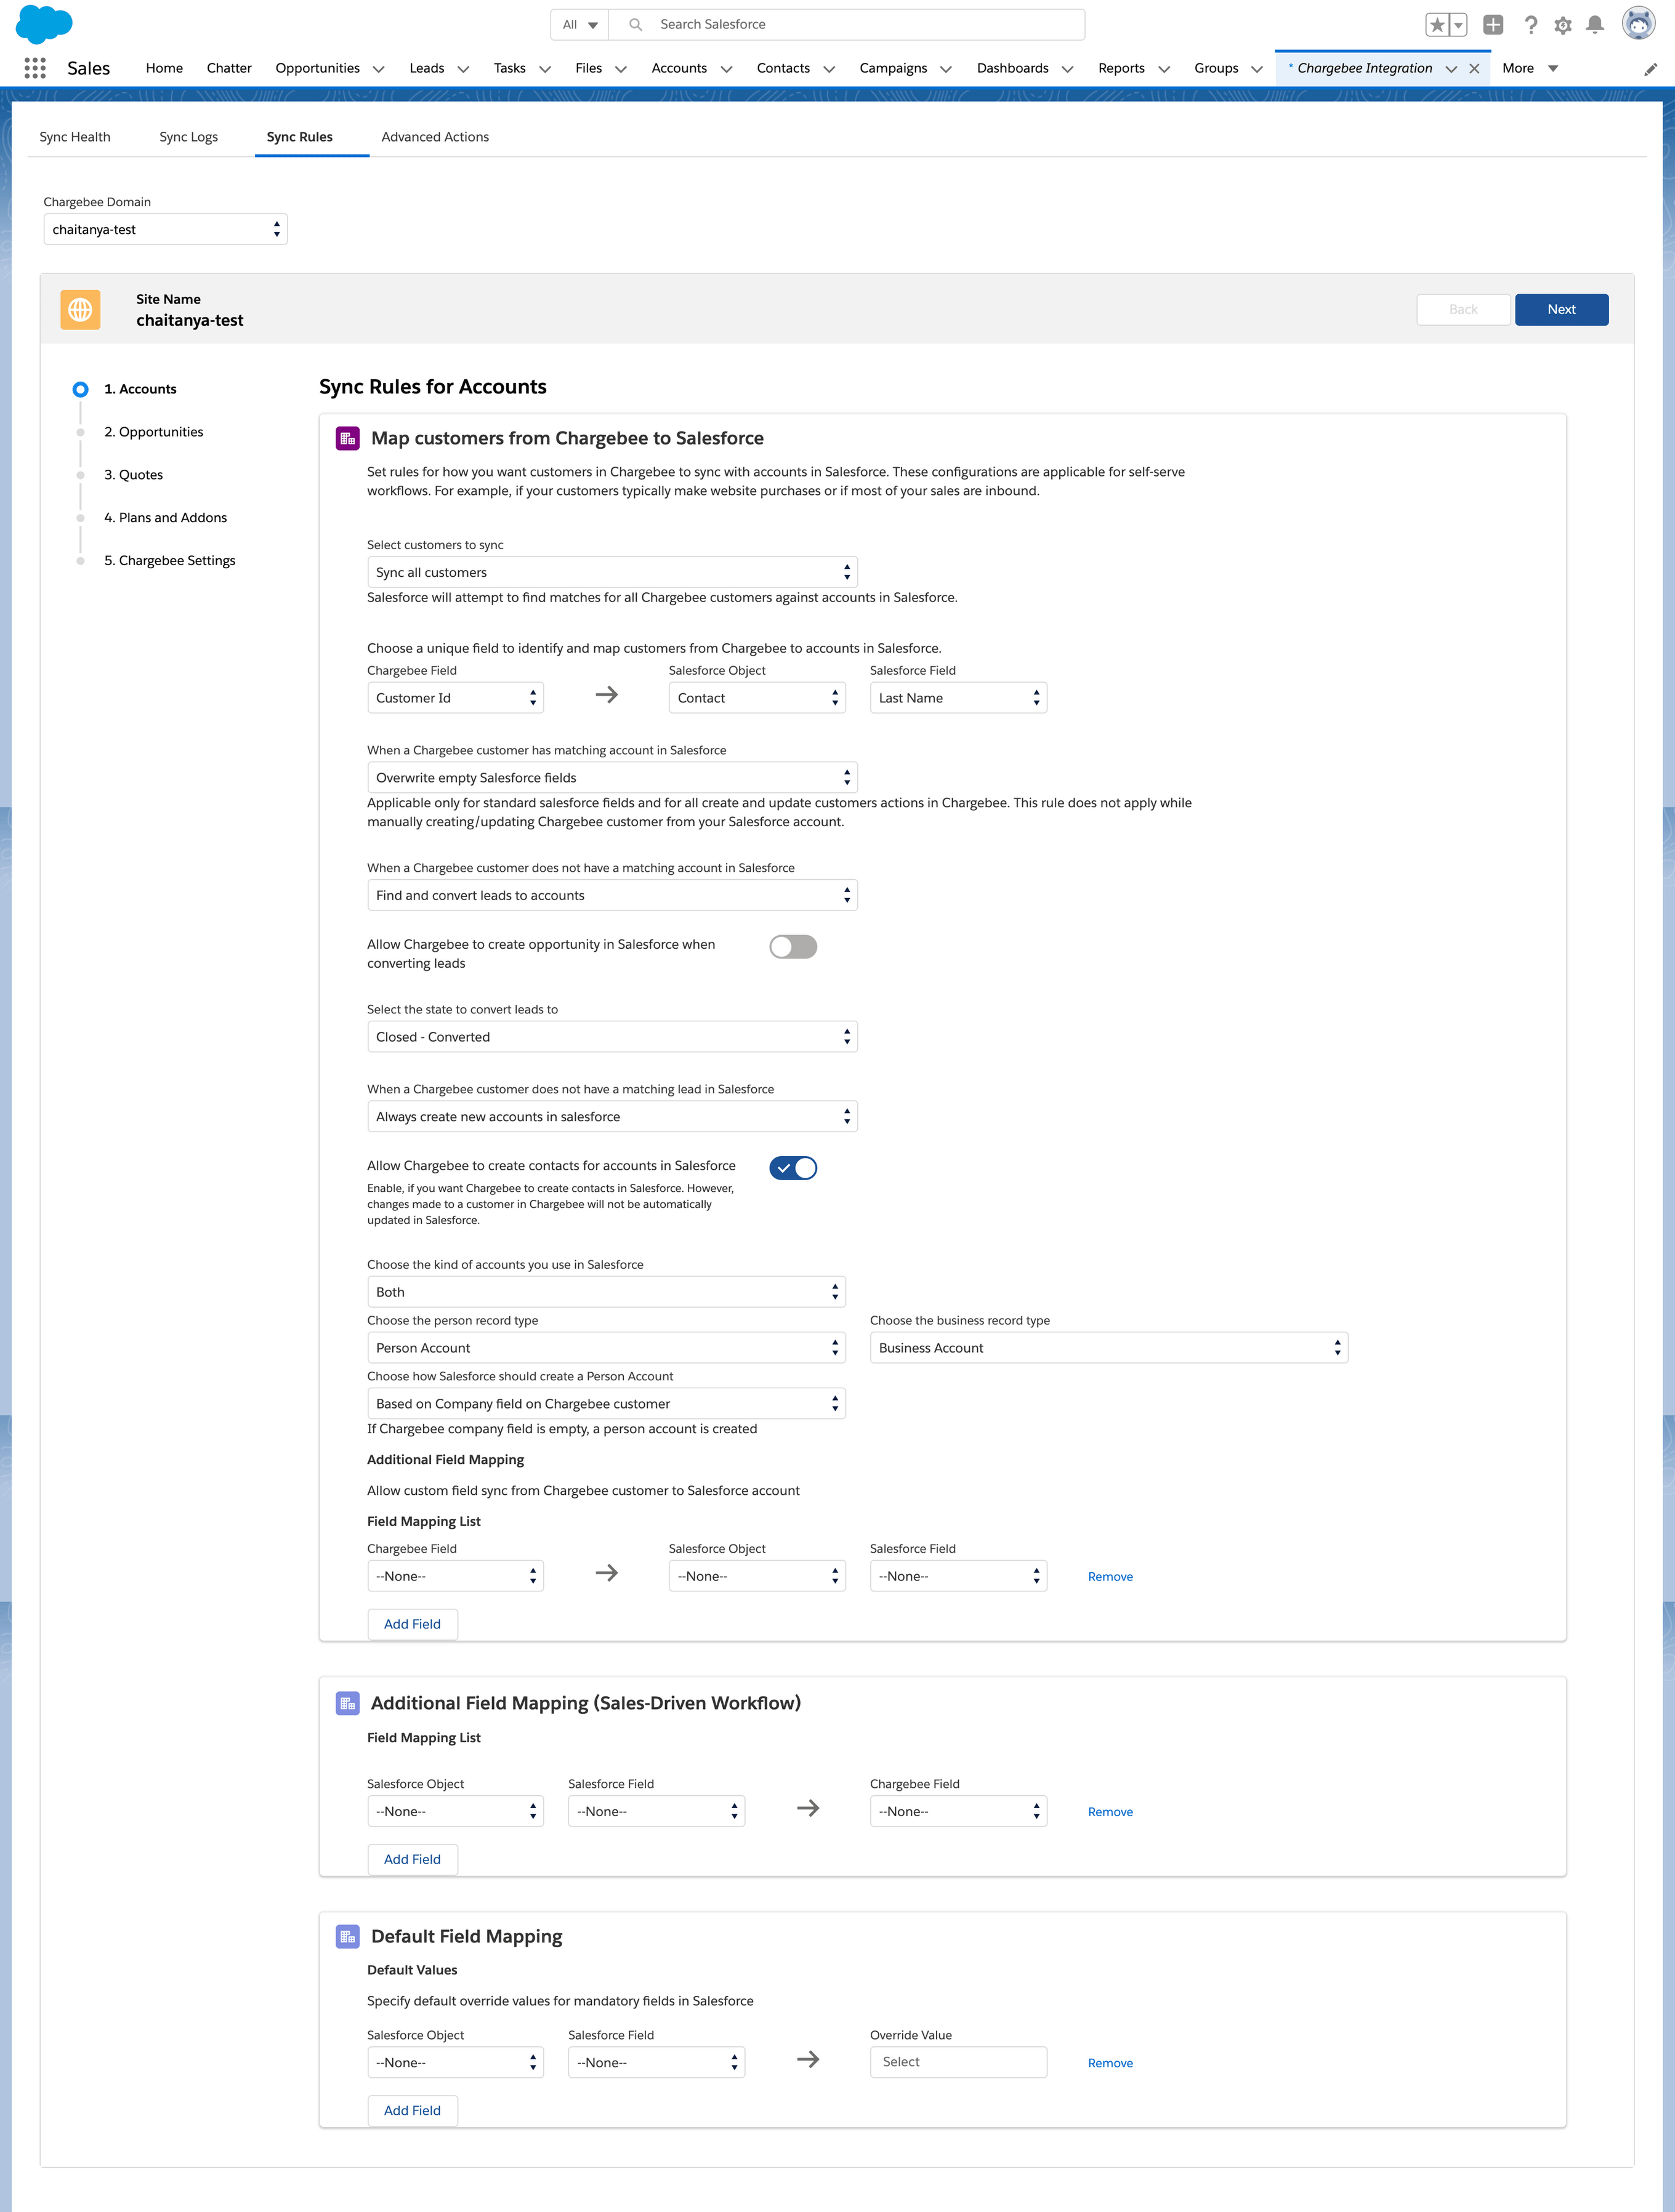This screenshot has width=1675, height=2212.
Task: Open the Chargebee Domain dropdown
Action: (x=165, y=229)
